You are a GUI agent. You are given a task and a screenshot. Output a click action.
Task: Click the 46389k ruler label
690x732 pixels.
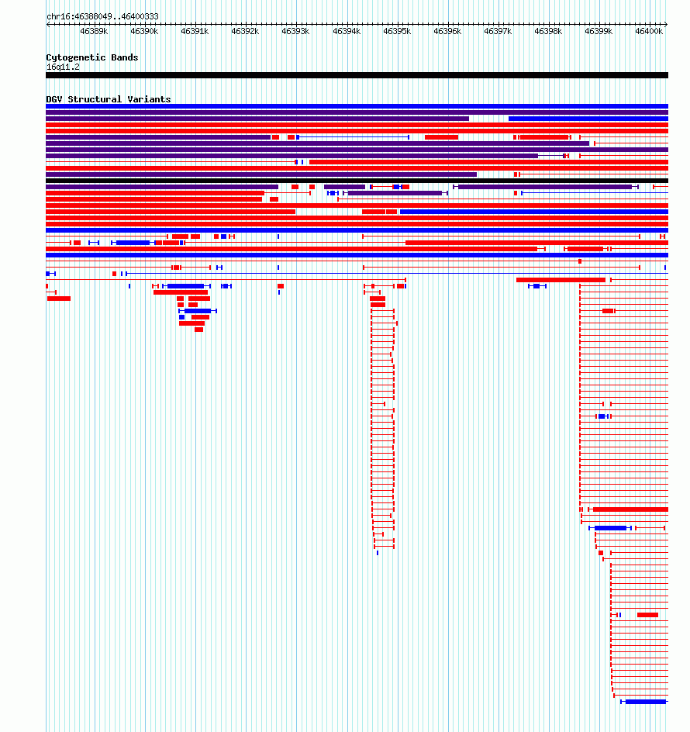pyautogui.click(x=94, y=31)
